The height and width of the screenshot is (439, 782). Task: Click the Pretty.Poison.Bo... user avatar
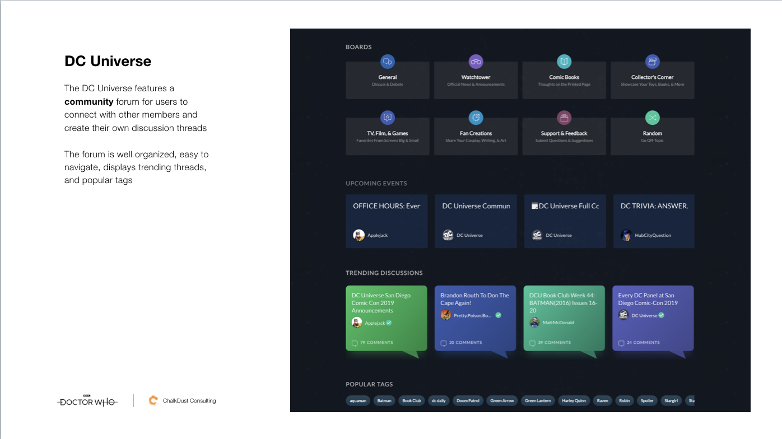446,315
